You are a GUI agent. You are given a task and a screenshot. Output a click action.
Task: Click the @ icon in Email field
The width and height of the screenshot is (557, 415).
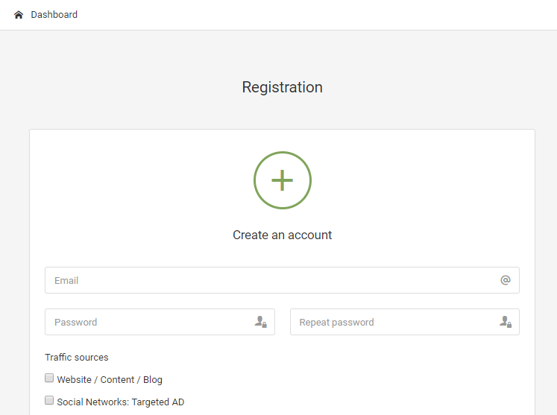click(x=506, y=280)
